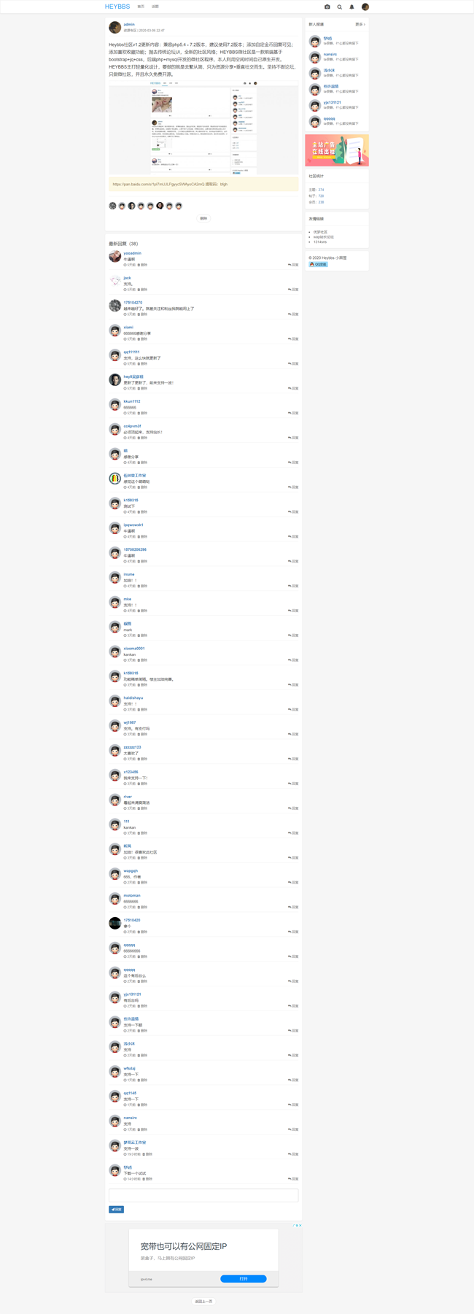
Task: Click the 删除 button below the post
Action: [x=203, y=218]
